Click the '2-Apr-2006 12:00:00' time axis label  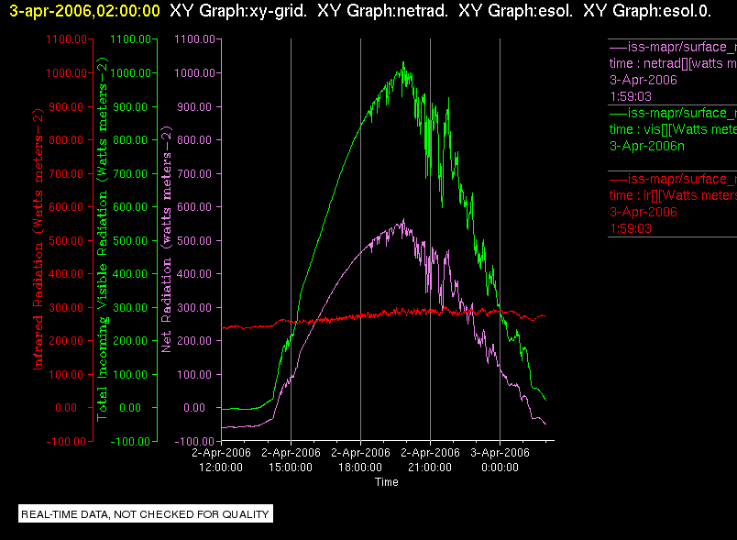pos(221,460)
